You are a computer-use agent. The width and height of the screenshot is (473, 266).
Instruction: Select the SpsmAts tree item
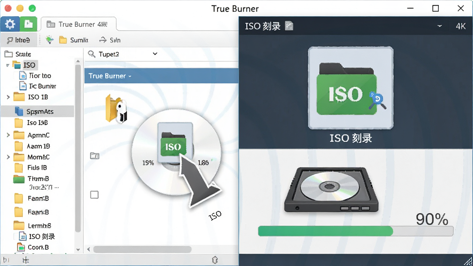[37, 111]
